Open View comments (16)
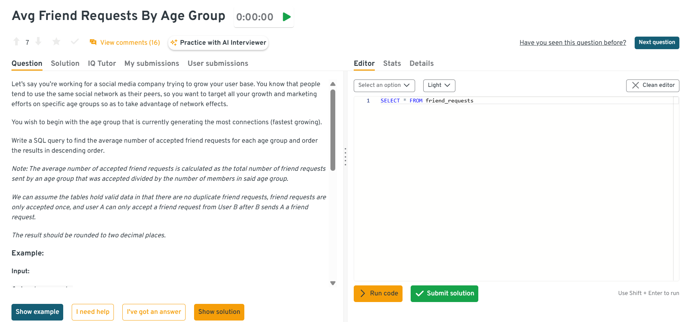The width and height of the screenshot is (689, 322). pyautogui.click(x=125, y=43)
